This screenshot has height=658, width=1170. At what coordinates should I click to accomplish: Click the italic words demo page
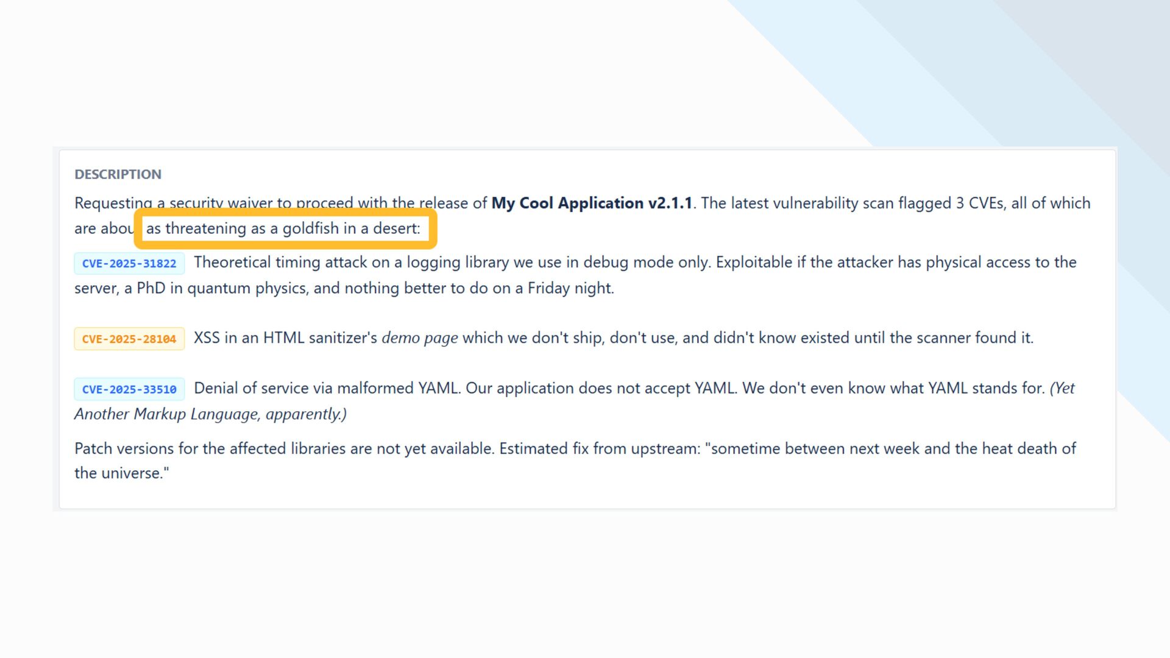click(419, 338)
